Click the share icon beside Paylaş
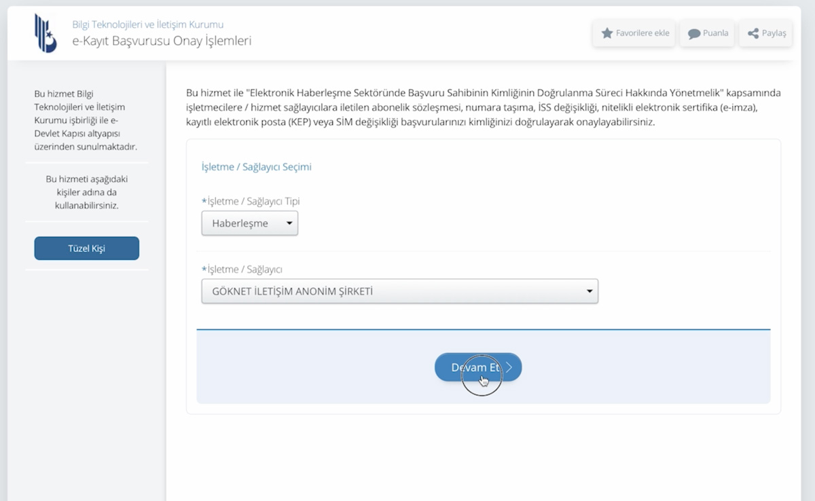Screen dimensions: 815x501 pyautogui.click(x=753, y=33)
